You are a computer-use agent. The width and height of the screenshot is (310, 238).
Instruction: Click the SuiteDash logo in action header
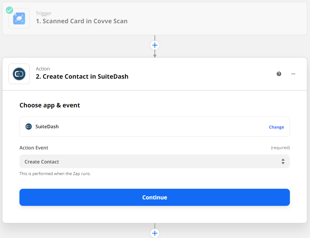click(x=19, y=74)
